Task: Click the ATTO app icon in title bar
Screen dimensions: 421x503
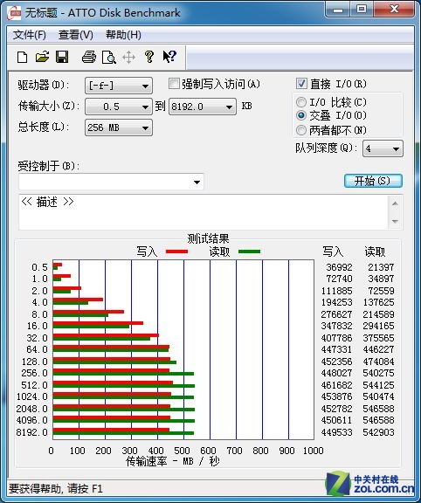Action: click(x=15, y=13)
